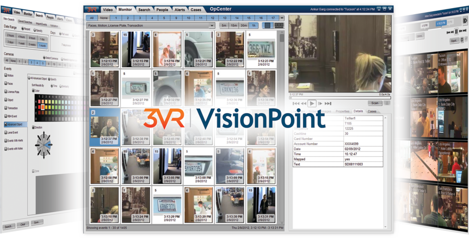
Task: Choose 1 month date range button
Action: [43, 45]
